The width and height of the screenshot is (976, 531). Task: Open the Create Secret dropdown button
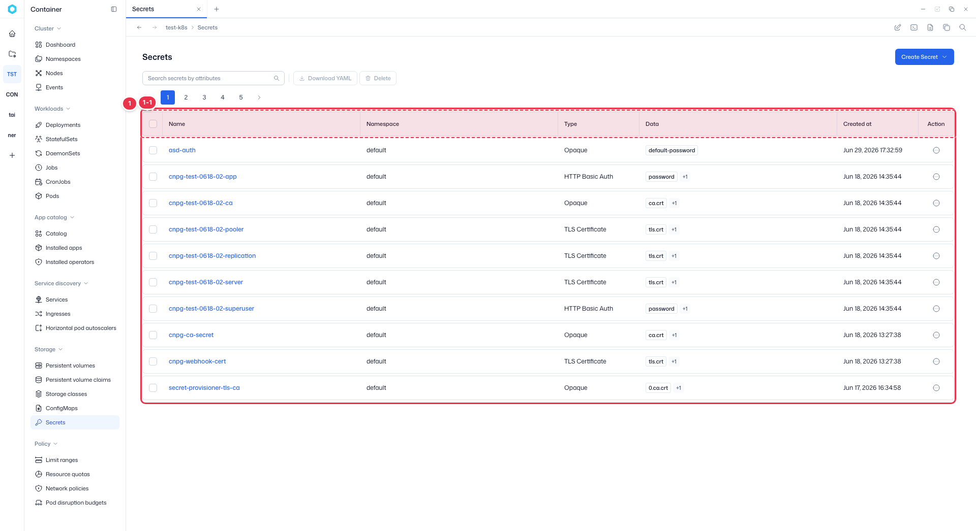pyautogui.click(x=924, y=57)
